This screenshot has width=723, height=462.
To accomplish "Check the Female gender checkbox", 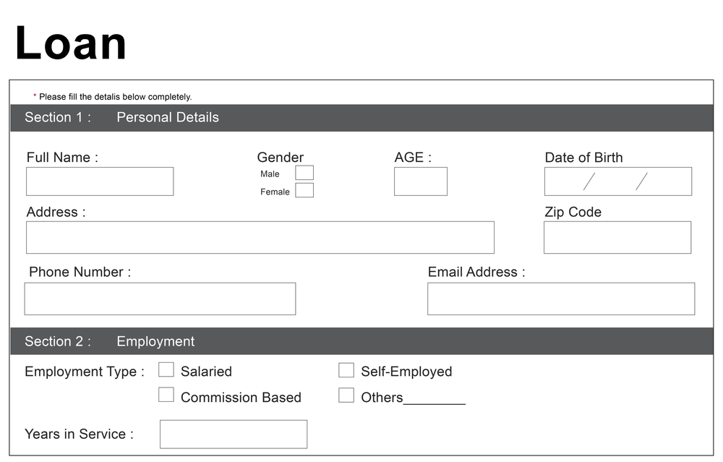I will point(304,190).
